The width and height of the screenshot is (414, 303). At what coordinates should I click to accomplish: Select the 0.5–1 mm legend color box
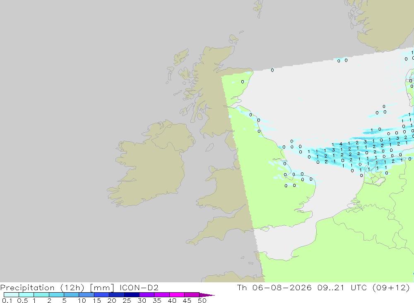(x=26, y=295)
